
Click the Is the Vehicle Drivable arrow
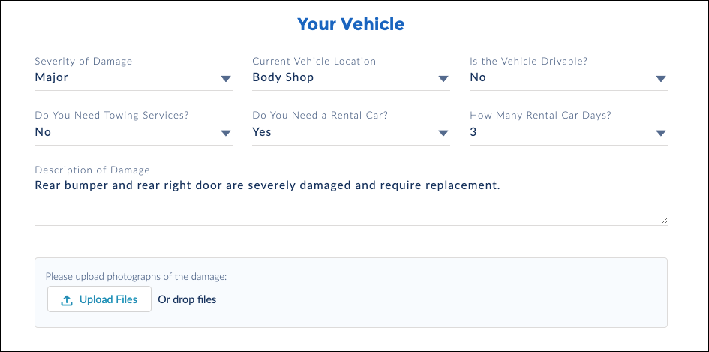click(661, 79)
